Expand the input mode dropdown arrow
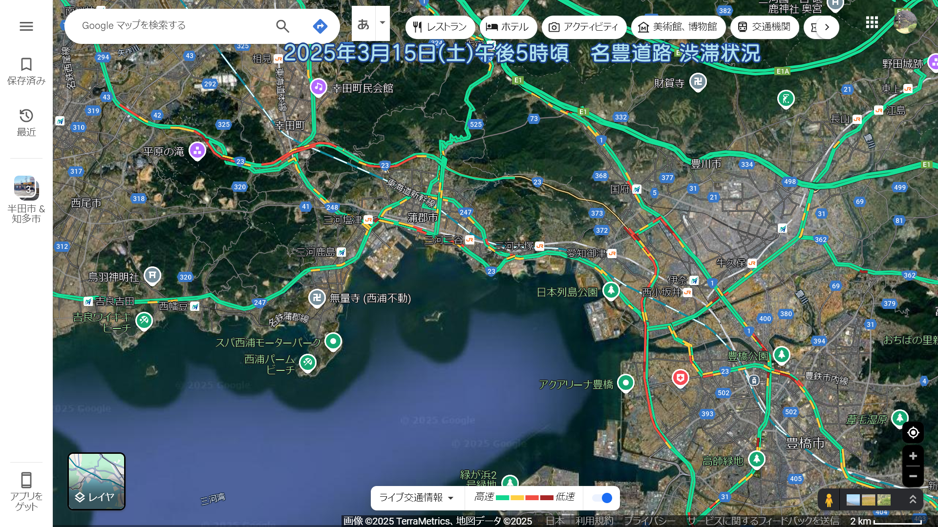This screenshot has width=938, height=527. (383, 23)
